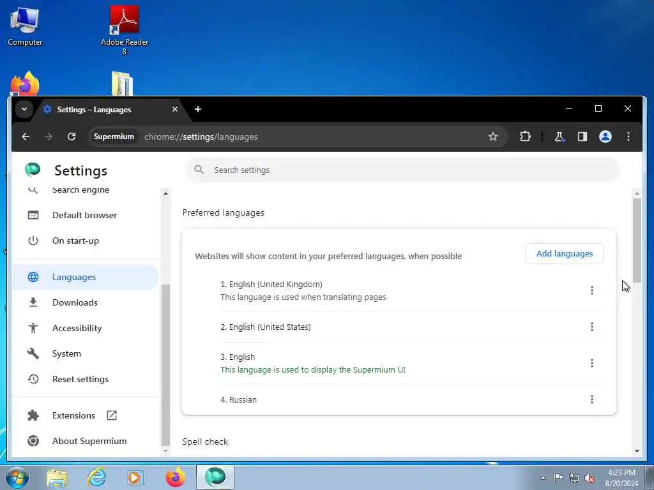This screenshot has width=654, height=490.
Task: Click the main page scrollbar thumb
Action: point(637,241)
